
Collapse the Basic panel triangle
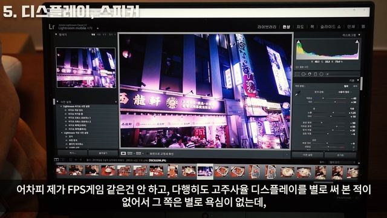358,81
